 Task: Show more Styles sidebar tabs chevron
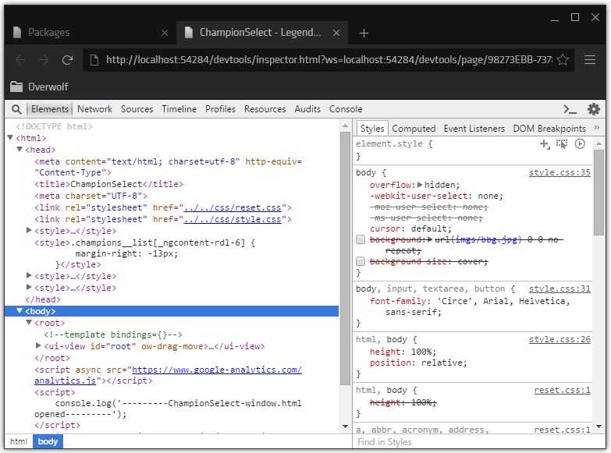click(597, 128)
